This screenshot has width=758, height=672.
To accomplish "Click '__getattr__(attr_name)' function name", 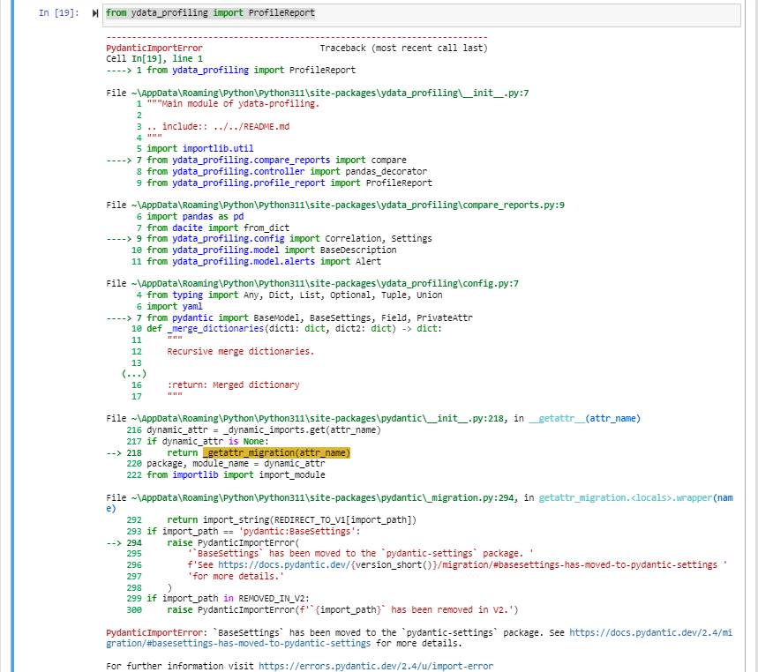I will 584,418.
